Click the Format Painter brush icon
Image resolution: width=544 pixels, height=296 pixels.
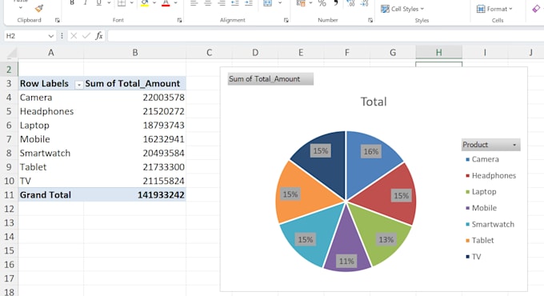click(39, 8)
